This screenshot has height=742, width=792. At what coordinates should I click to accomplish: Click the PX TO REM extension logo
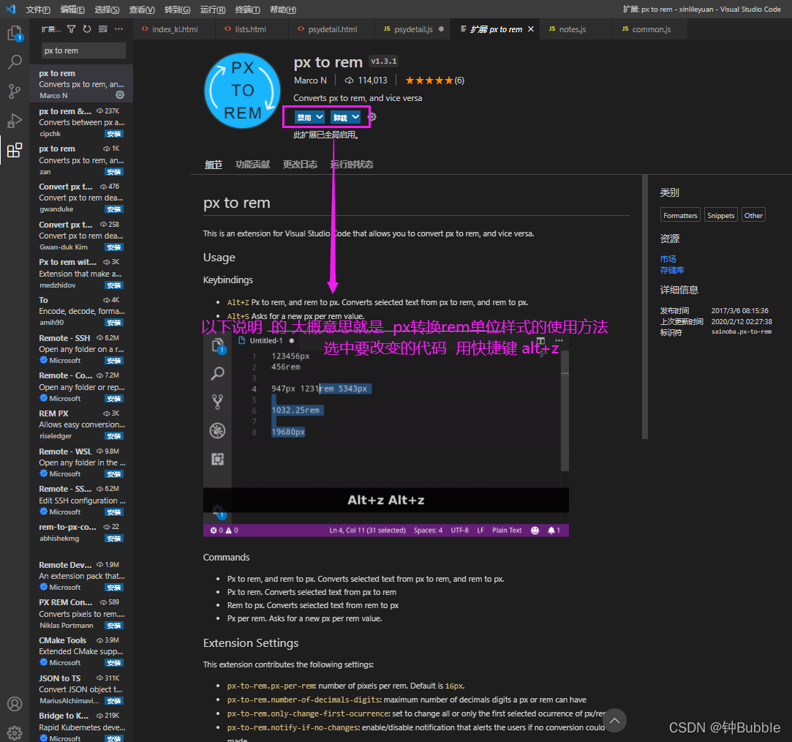(x=243, y=91)
